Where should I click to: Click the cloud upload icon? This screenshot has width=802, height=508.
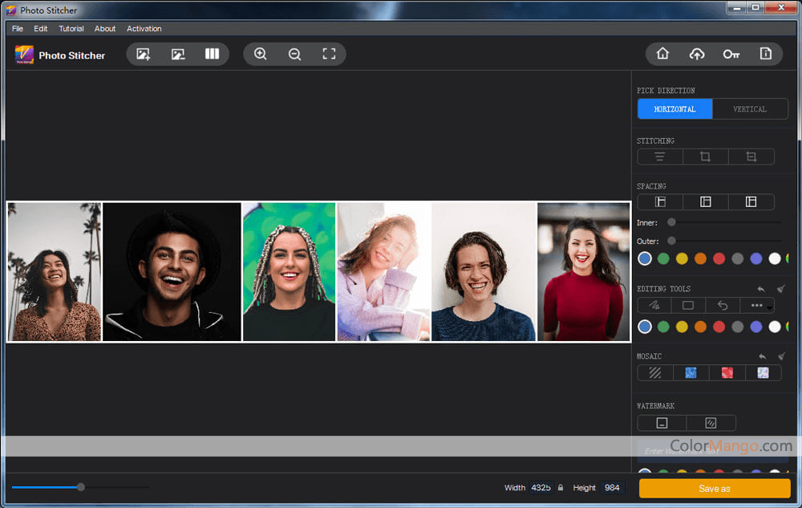[697, 54]
